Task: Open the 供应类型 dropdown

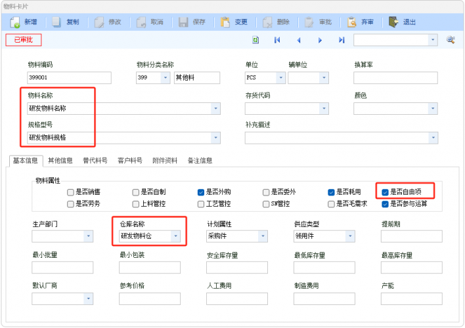Action: point(350,236)
